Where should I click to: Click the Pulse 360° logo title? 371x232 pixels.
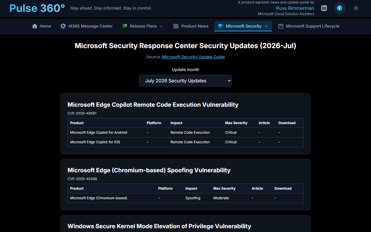37,8
